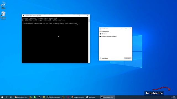
Task: Open Task View from the taskbar
Action: tap(11, 97)
